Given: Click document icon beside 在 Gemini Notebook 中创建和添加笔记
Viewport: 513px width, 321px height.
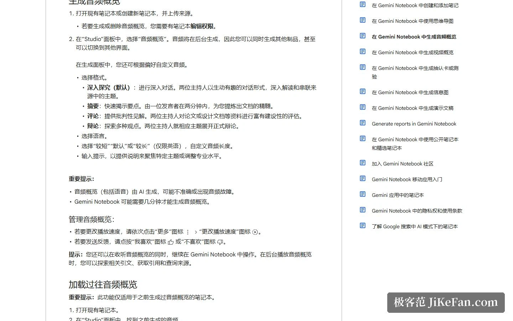Looking at the screenshot, I should (363, 4).
